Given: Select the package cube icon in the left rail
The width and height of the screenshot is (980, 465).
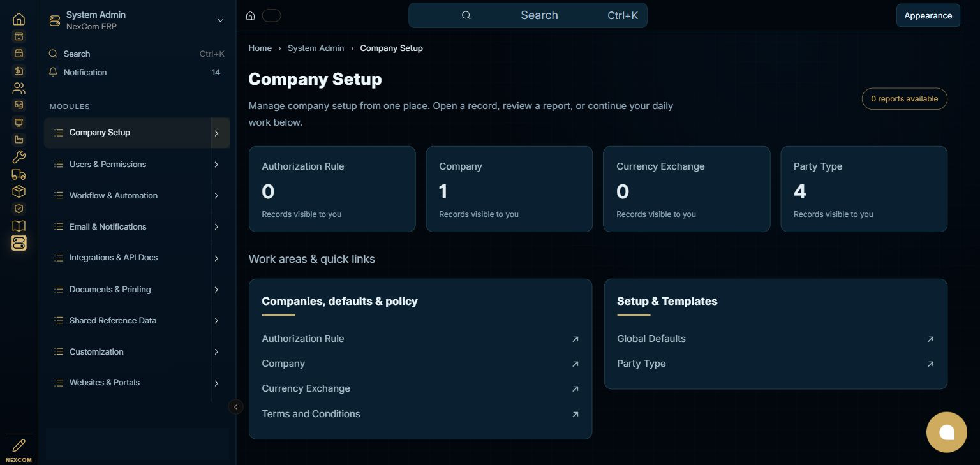Looking at the screenshot, I should 19,191.
